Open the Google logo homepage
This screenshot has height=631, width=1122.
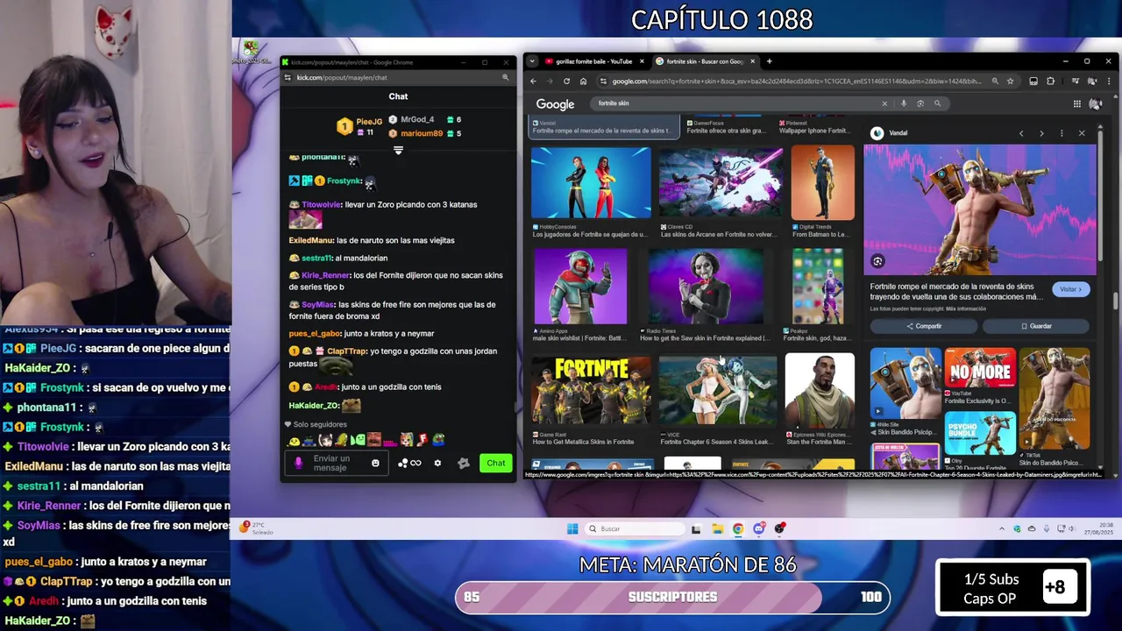pos(555,104)
